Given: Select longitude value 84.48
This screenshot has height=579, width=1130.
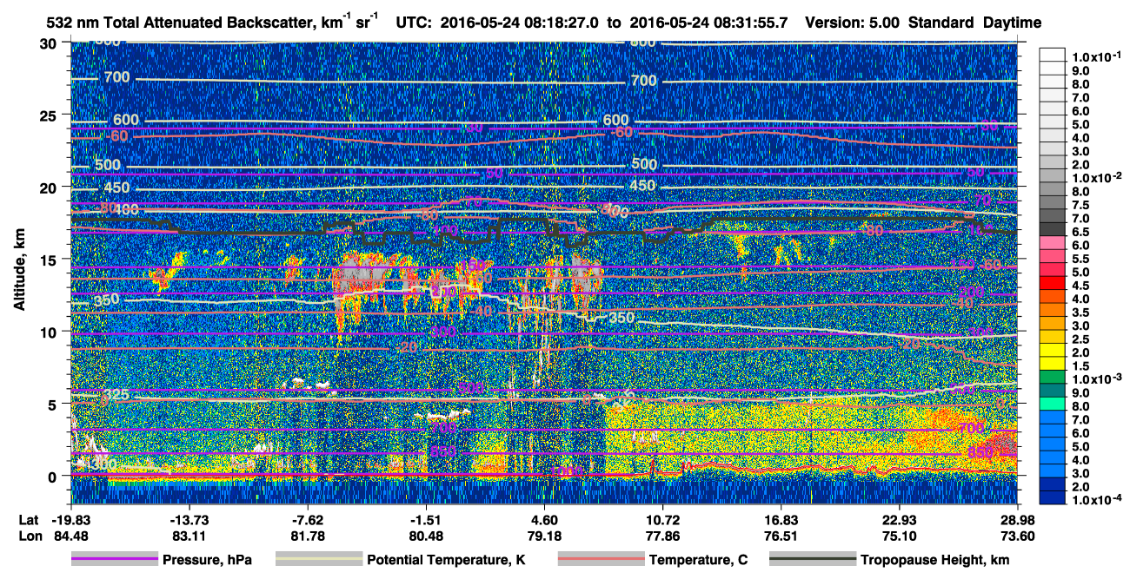Looking at the screenshot, I should click(x=71, y=536).
